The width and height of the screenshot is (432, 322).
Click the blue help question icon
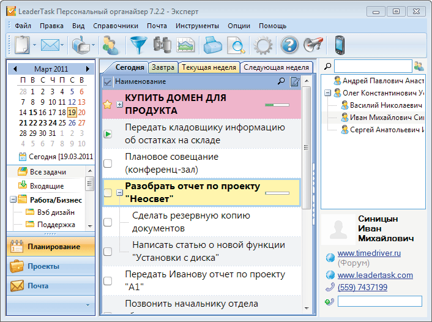(289, 45)
